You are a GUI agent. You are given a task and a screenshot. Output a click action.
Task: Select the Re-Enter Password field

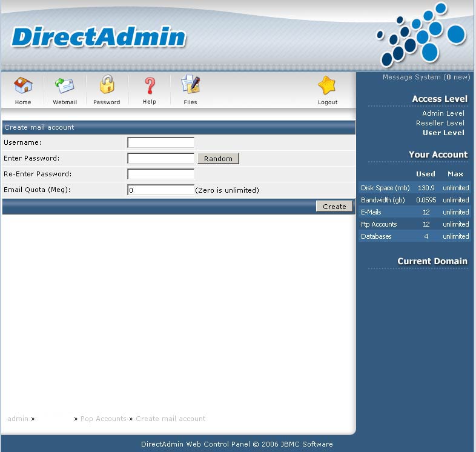pos(160,174)
